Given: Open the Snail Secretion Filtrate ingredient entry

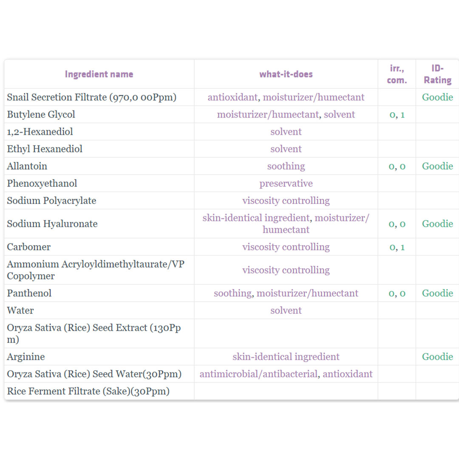Looking at the screenshot, I should 92,97.
